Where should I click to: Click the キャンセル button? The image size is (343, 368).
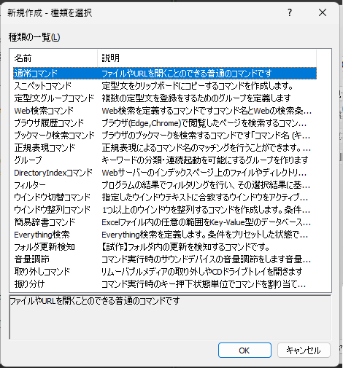(304, 351)
